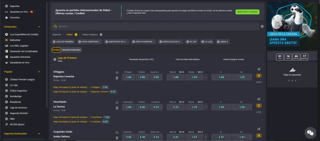Viewport: 320px width, 141px height.
Task: Click the icon under Huachipato favorite star
Action: [117, 108]
